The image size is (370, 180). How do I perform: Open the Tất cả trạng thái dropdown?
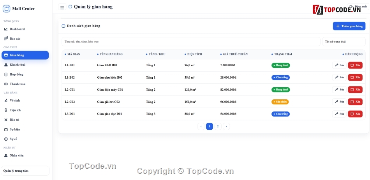pos(344,42)
